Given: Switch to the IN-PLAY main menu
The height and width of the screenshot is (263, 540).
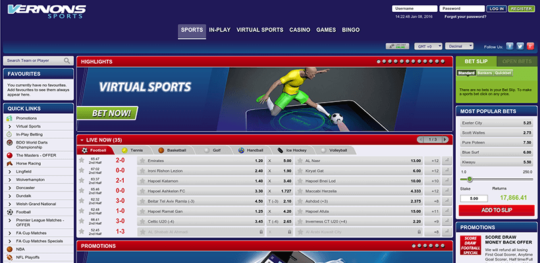Looking at the screenshot, I should (220, 30).
